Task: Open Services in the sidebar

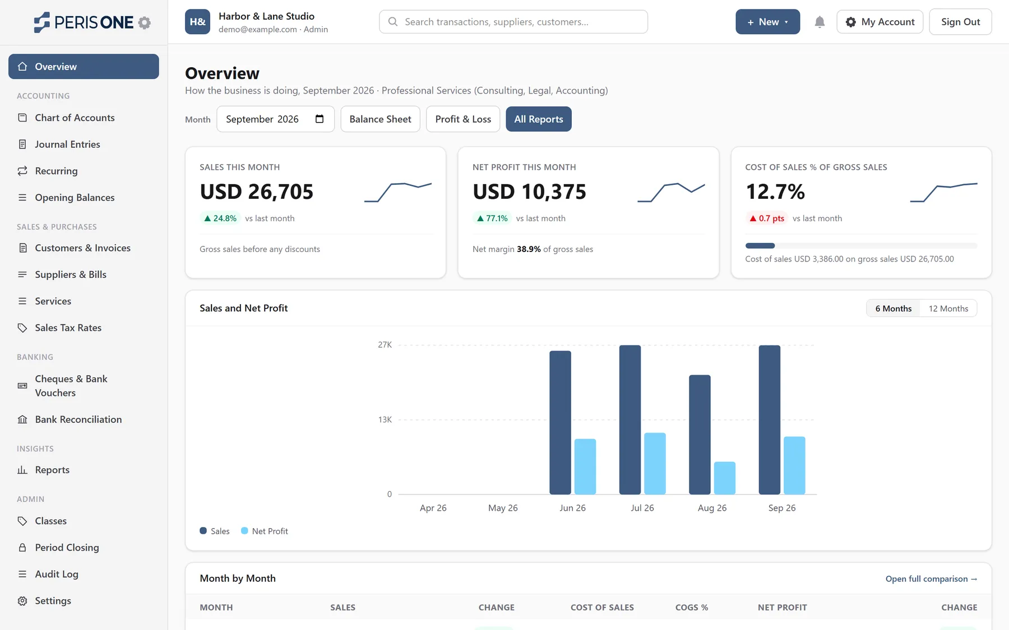Action: click(x=84, y=301)
